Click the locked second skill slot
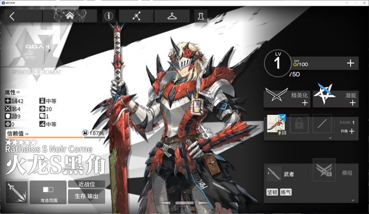 tap(299, 124)
